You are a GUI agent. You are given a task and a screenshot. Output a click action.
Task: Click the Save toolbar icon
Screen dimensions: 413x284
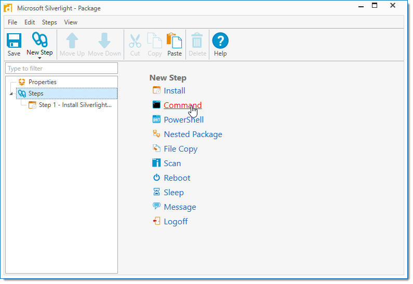coord(14,41)
